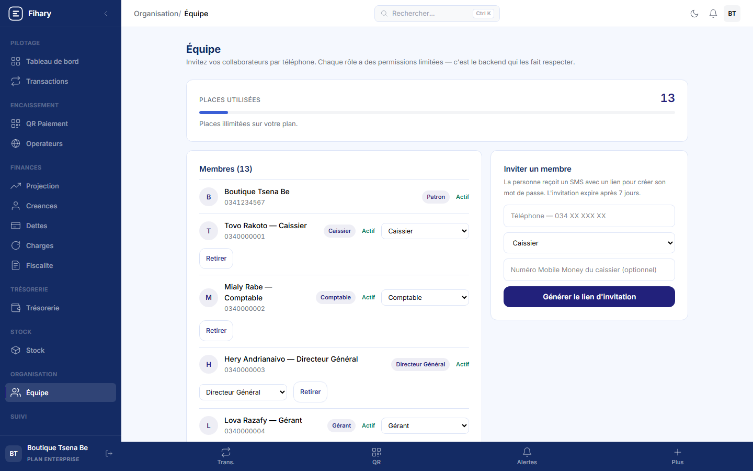
Task: Click Retirer for Mialy Rabe
Action: coord(216,331)
